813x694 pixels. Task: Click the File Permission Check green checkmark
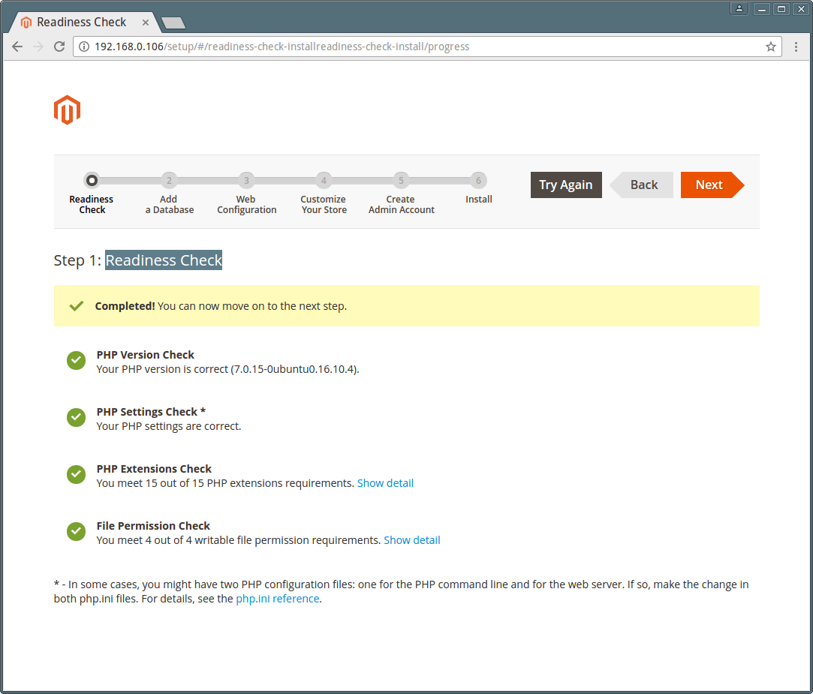point(77,531)
